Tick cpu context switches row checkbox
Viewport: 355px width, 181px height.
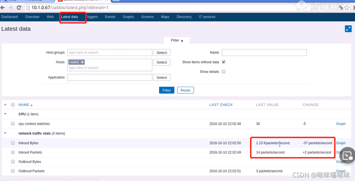(13, 124)
